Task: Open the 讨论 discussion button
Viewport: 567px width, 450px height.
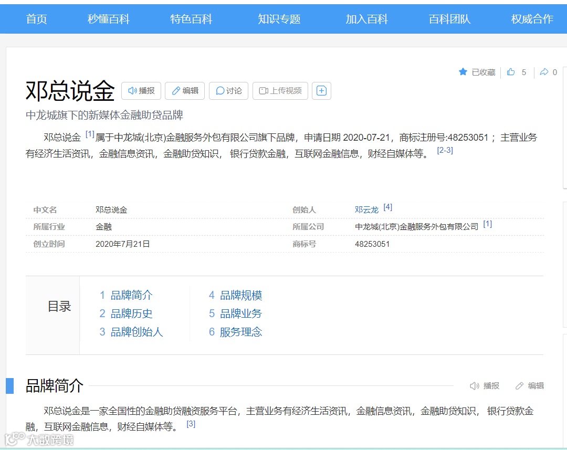Action: [x=228, y=91]
